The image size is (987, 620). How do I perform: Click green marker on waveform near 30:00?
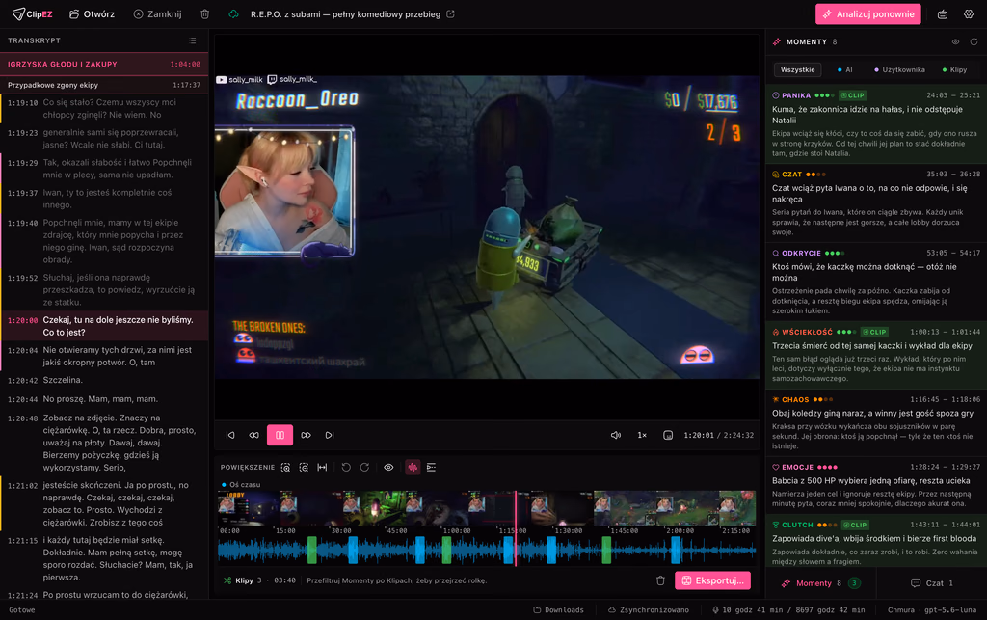click(311, 551)
